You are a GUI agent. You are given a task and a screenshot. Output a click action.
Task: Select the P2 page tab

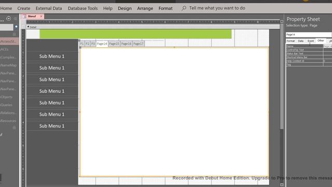[88, 44]
